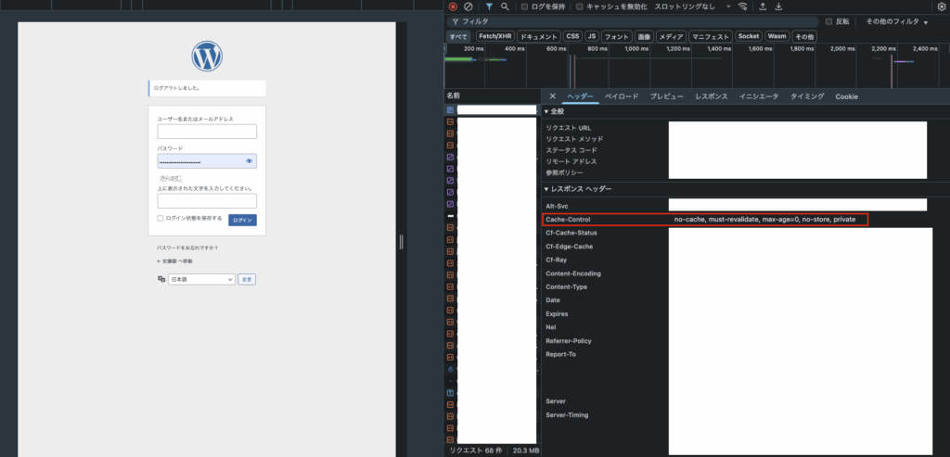Import HAR file with upload icon

763,6
